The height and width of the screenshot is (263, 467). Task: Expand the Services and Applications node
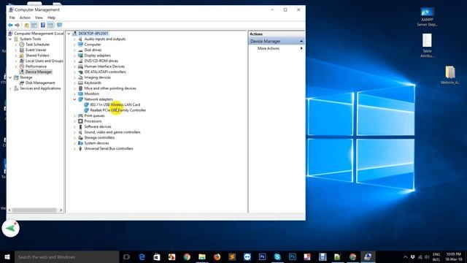[10, 88]
